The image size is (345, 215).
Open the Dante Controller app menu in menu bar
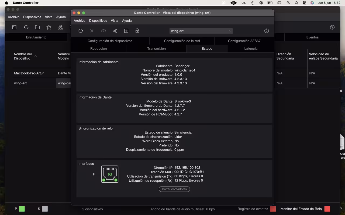(26, 3)
